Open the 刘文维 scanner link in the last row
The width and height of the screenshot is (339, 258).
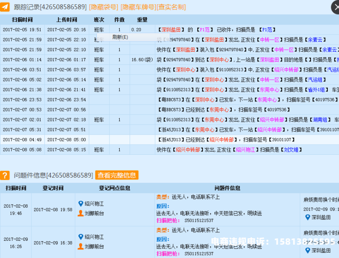click(x=291, y=150)
